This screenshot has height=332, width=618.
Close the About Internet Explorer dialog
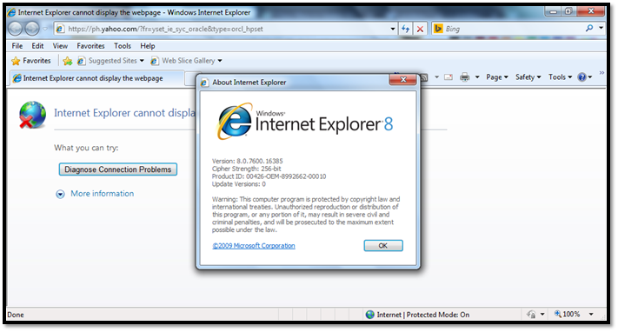pos(402,80)
